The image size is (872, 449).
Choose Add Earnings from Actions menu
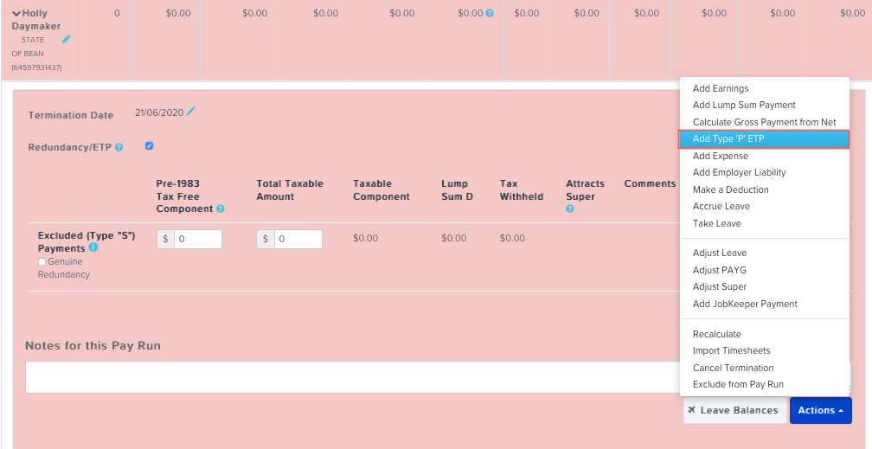click(721, 88)
